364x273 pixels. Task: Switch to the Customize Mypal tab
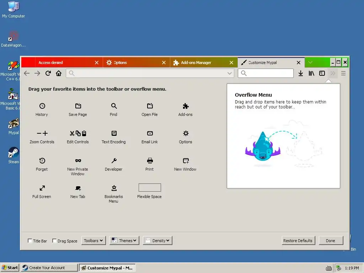(x=271, y=63)
